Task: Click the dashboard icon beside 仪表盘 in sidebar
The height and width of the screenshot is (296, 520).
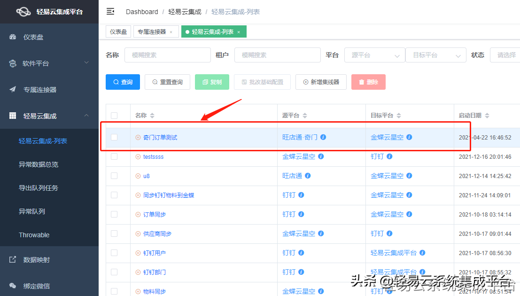Action: pyautogui.click(x=13, y=37)
